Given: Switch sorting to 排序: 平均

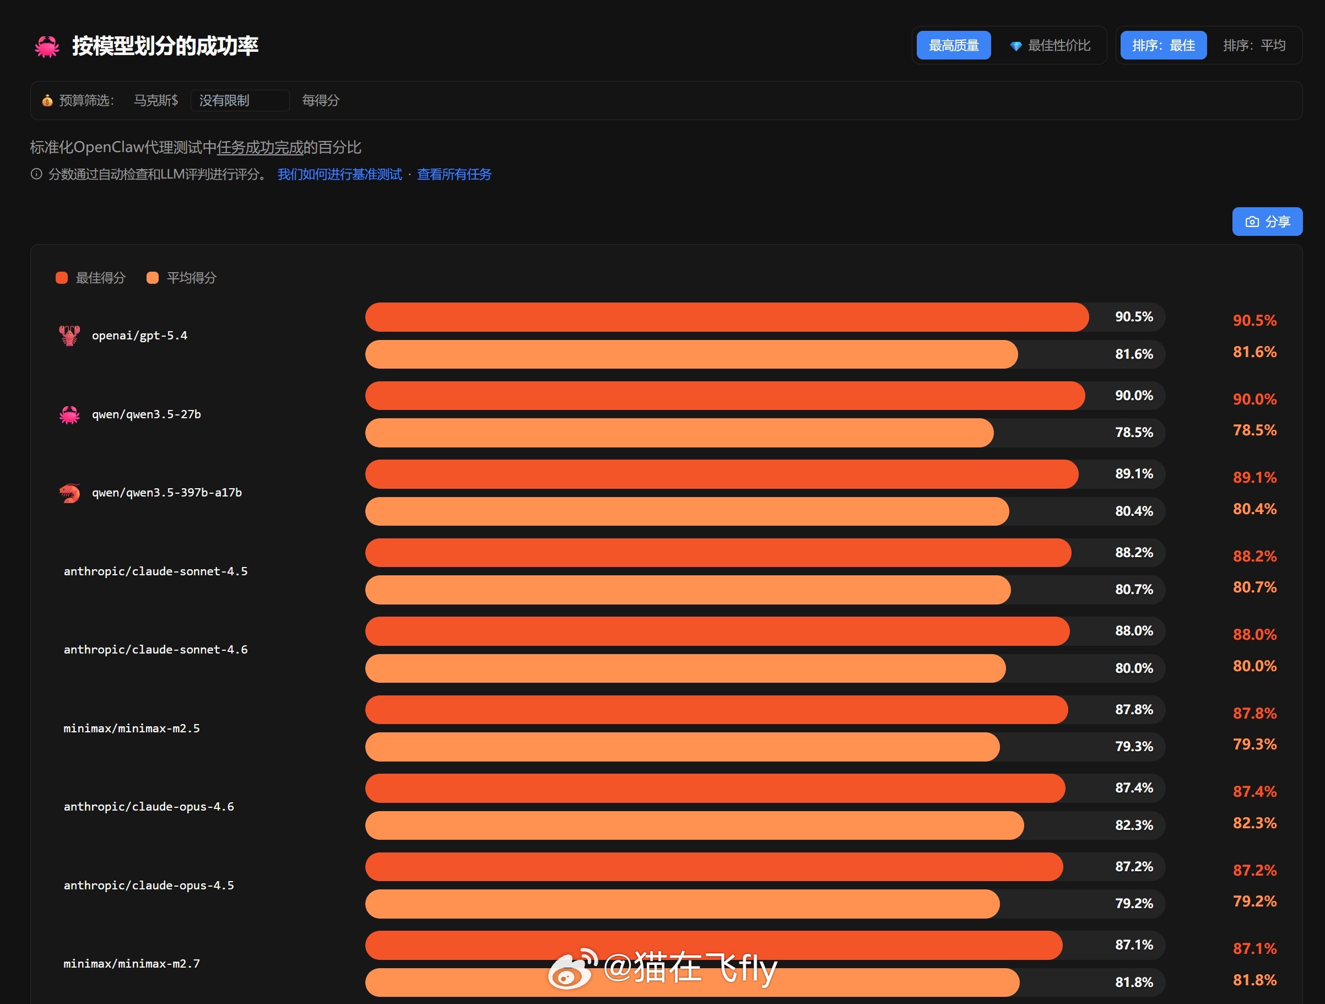Looking at the screenshot, I should click(x=1254, y=46).
